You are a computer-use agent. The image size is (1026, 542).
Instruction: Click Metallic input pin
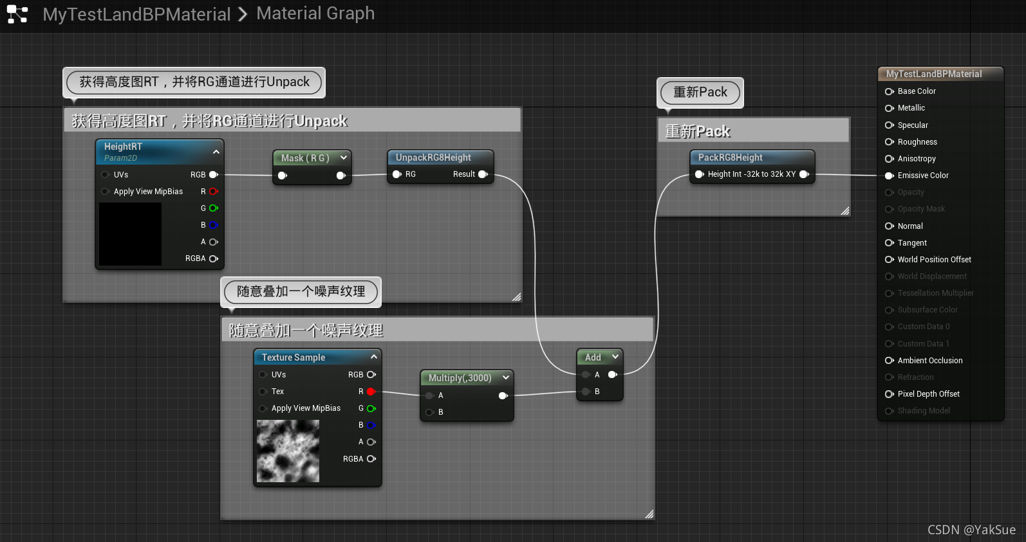890,108
